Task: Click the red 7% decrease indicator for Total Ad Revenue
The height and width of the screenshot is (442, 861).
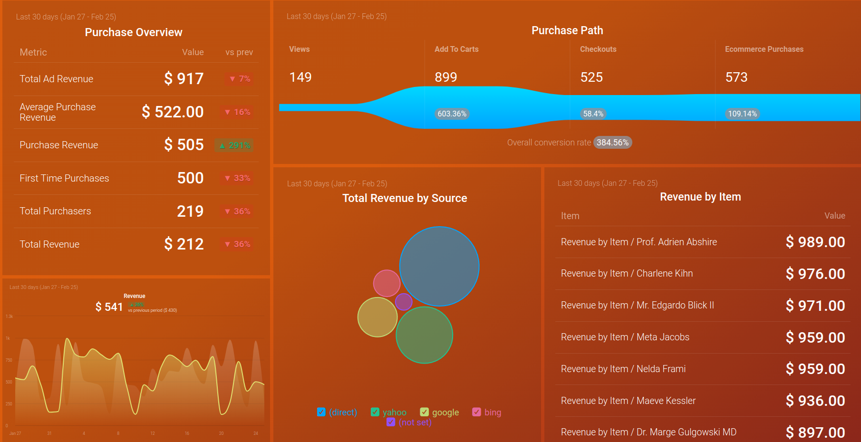Action: pos(239,79)
